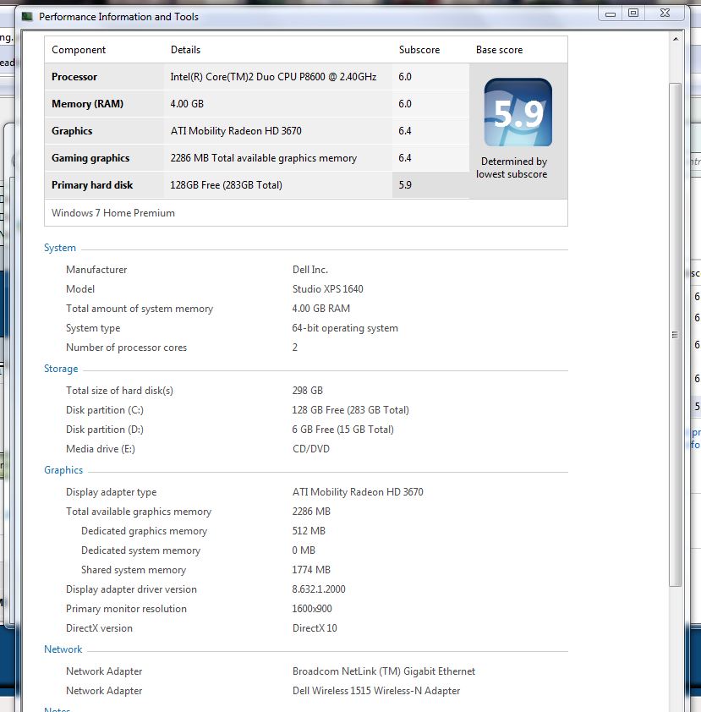Screen dimensions: 701x712
Task: Click the Dell Wireless 1515 Wireless-N Adapter text
Action: 376,691
